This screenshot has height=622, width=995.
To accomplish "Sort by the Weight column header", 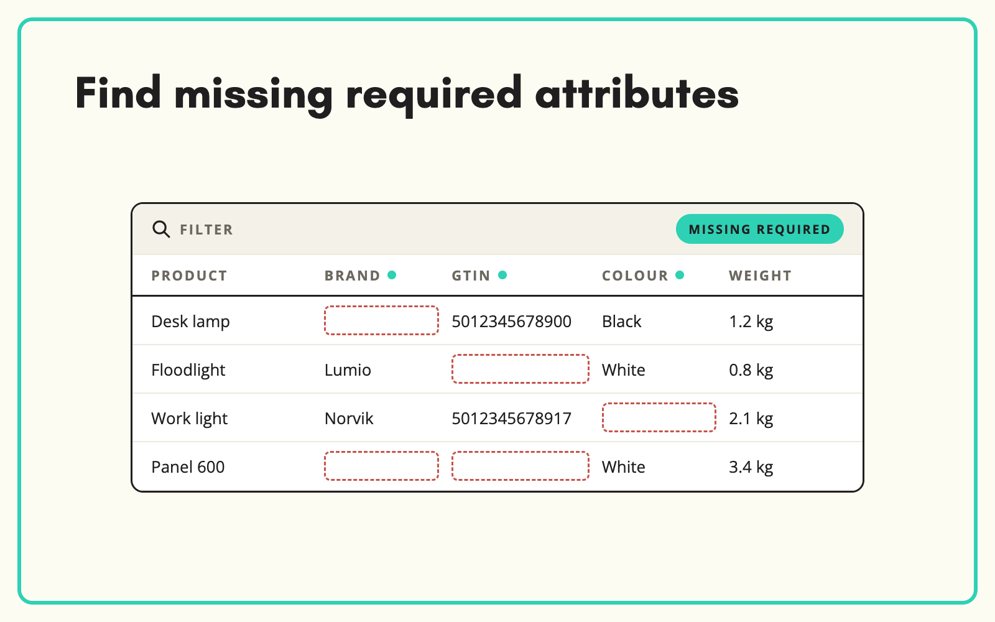I will 760,276.
